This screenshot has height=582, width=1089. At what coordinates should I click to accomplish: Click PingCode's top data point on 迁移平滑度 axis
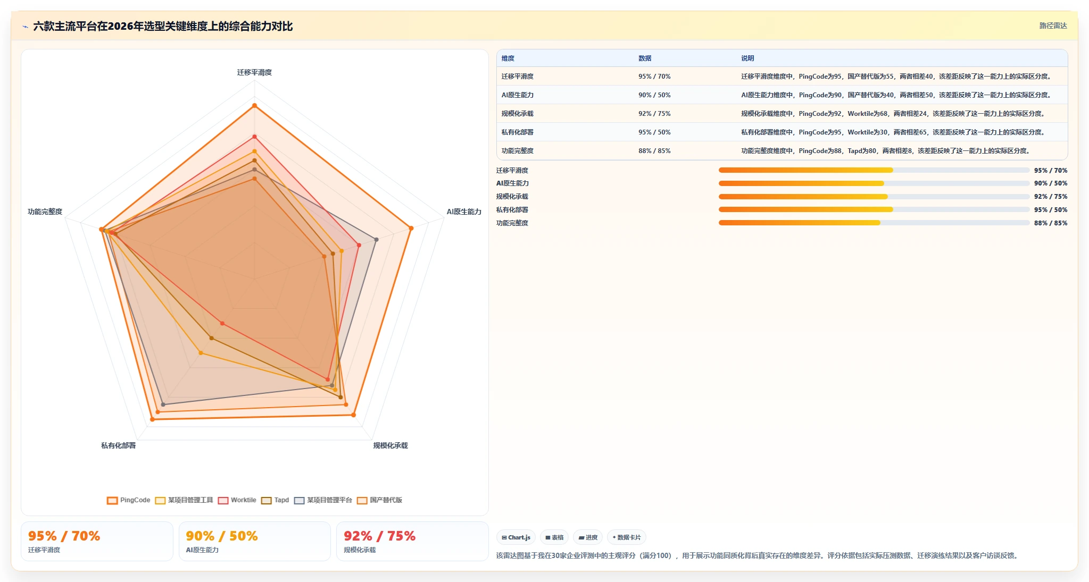click(x=254, y=105)
